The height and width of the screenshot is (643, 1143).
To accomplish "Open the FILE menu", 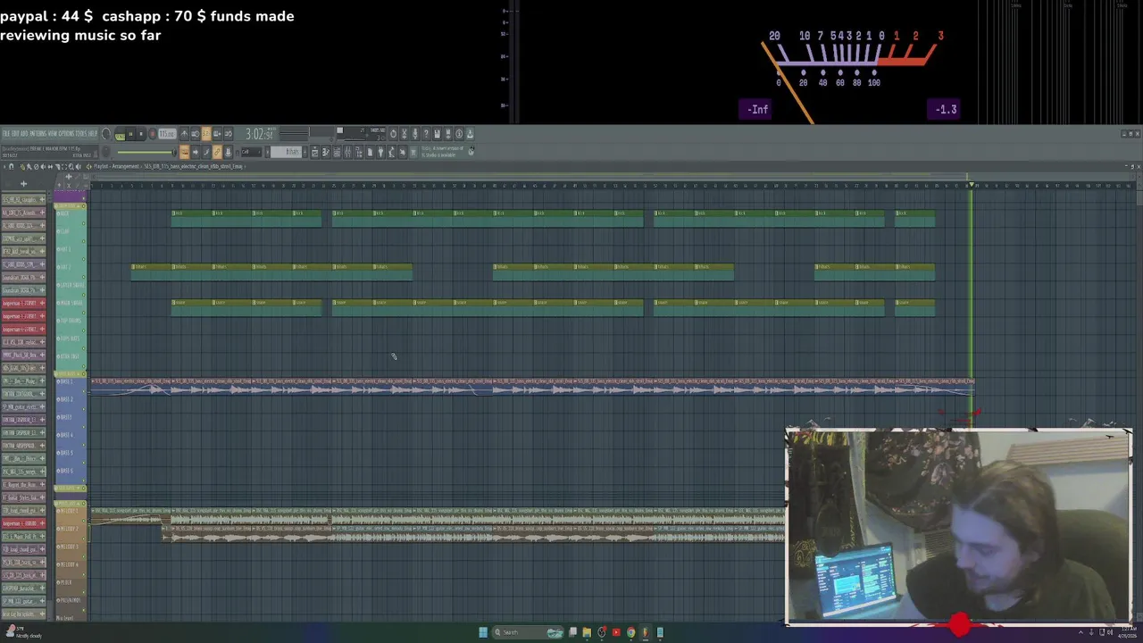I will pyautogui.click(x=5, y=133).
